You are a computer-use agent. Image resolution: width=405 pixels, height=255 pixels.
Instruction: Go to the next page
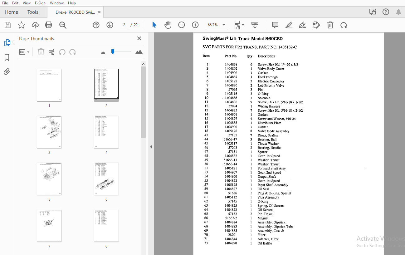[110, 25]
